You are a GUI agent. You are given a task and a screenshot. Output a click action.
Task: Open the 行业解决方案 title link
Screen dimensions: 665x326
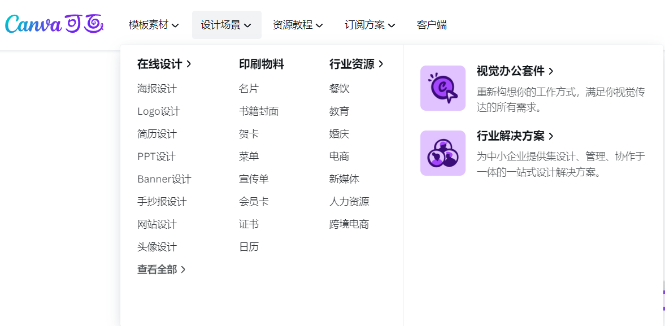coord(515,136)
